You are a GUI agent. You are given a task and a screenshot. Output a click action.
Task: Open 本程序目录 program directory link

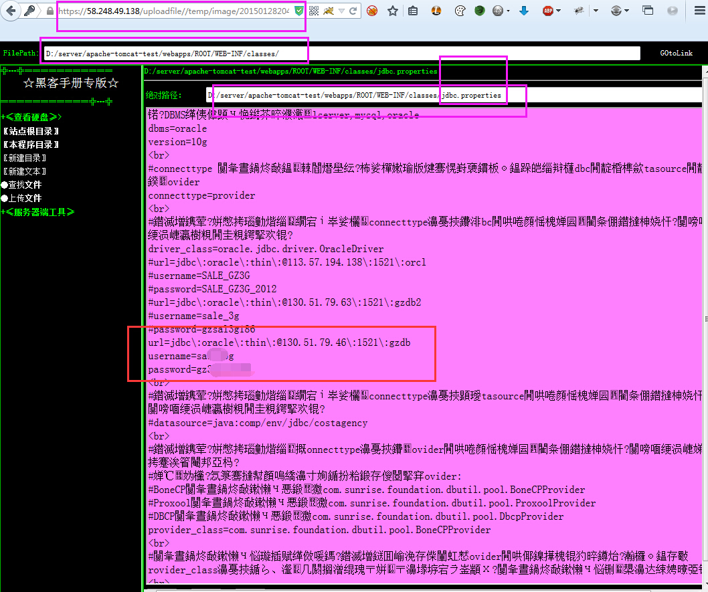click(x=31, y=145)
